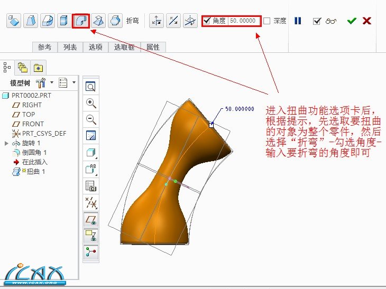Open model tree settings hammer icon
Image resolution: width=386 pixels, height=289 pixels.
pos(41,82)
